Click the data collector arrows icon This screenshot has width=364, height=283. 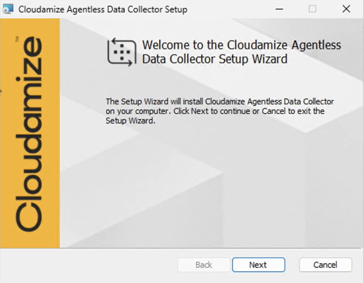click(x=121, y=52)
